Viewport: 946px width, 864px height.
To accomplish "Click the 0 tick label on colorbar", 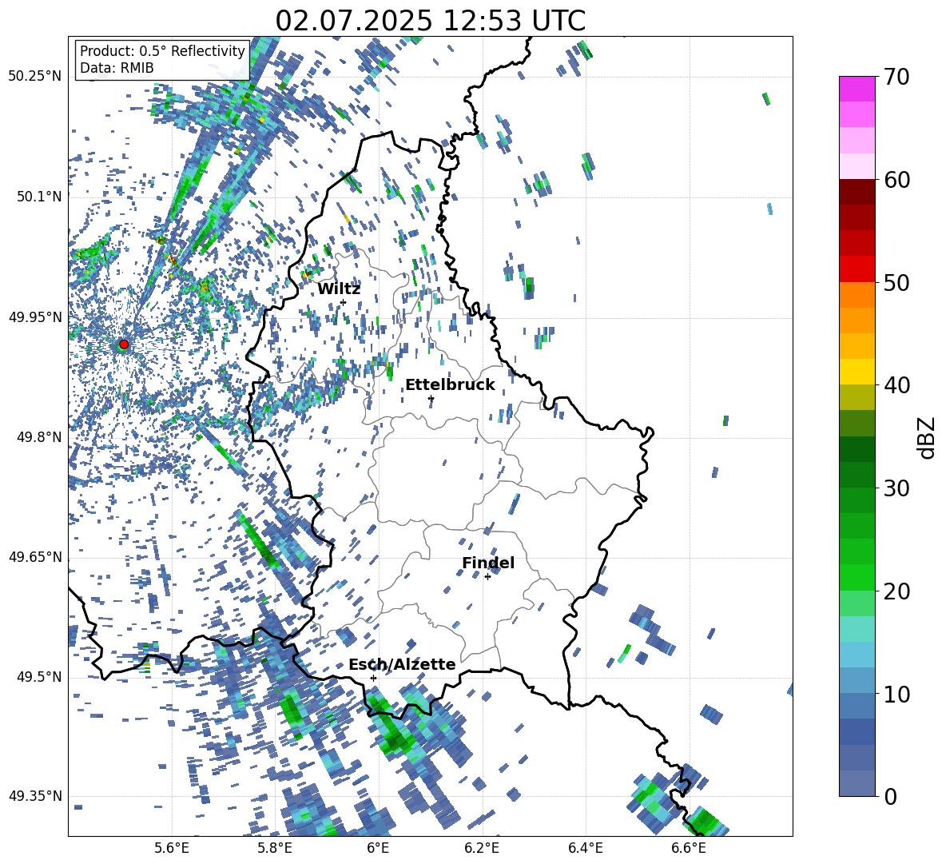I will pos(889,796).
